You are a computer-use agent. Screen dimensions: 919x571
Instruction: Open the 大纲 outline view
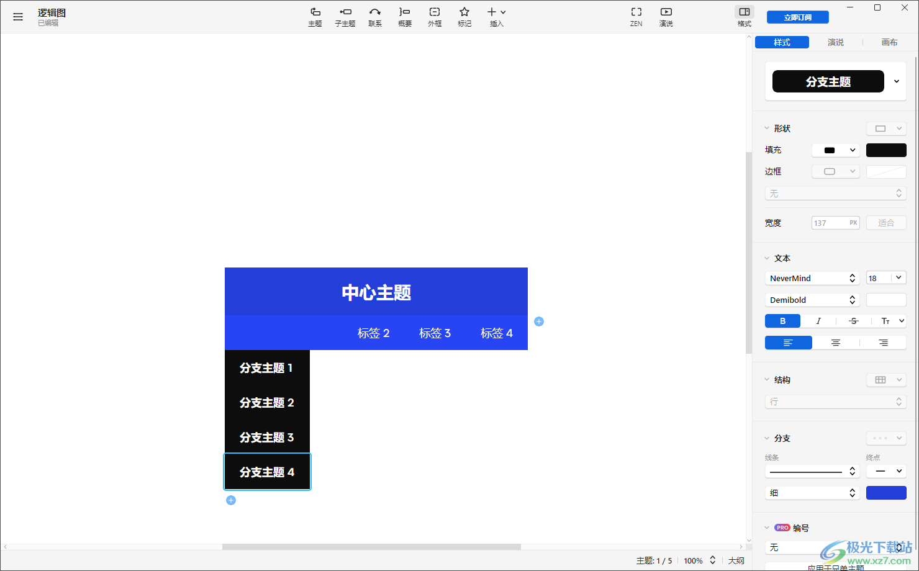pyautogui.click(x=736, y=560)
